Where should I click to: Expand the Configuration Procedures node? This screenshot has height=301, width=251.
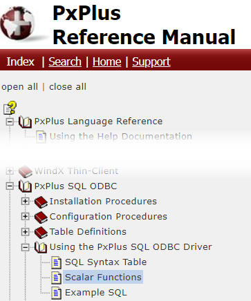coord(25,217)
